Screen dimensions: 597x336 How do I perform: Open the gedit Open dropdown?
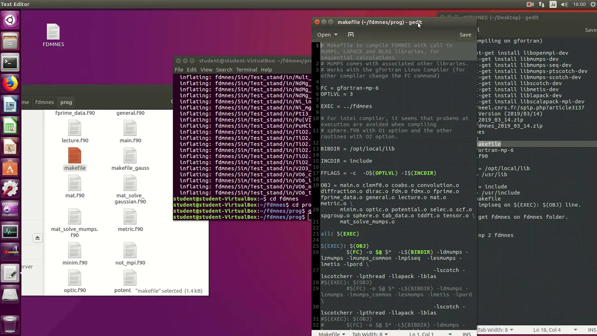tap(327, 35)
